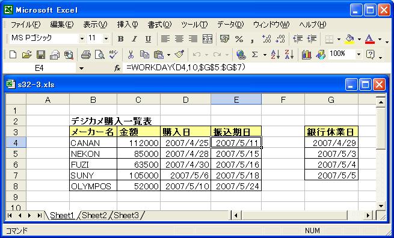Viewport: 394px width, 238px height.
Task: Open the Print Preview tool
Action: point(100,54)
